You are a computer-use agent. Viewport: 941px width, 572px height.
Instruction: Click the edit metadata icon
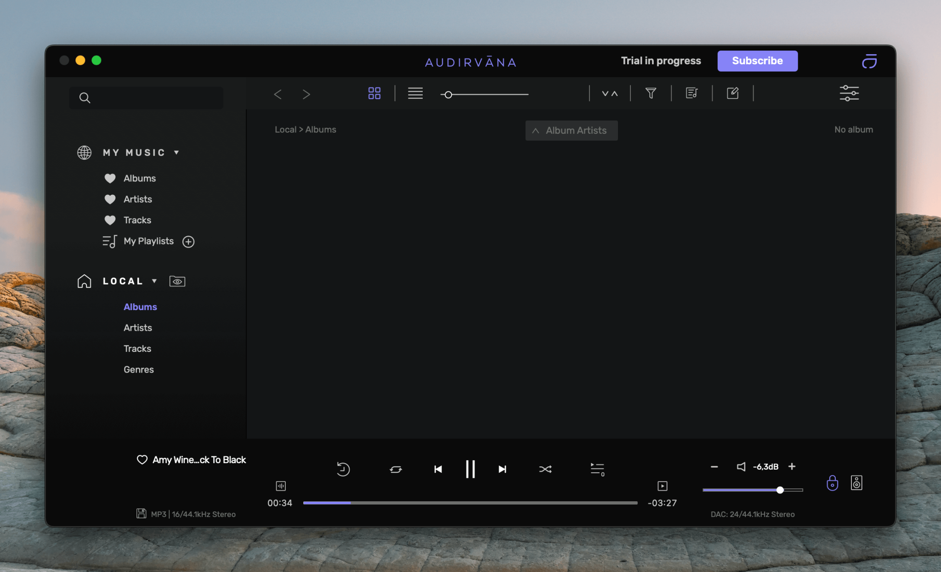pyautogui.click(x=733, y=93)
